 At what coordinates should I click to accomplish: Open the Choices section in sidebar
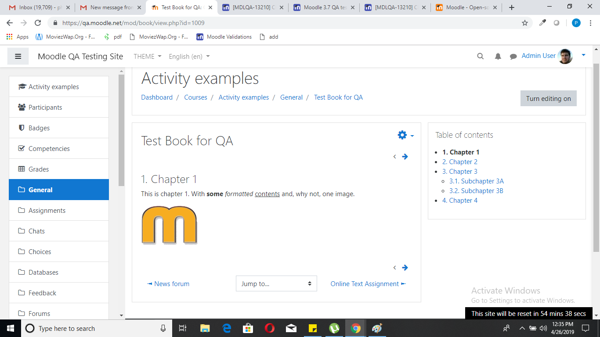pyautogui.click(x=59, y=251)
